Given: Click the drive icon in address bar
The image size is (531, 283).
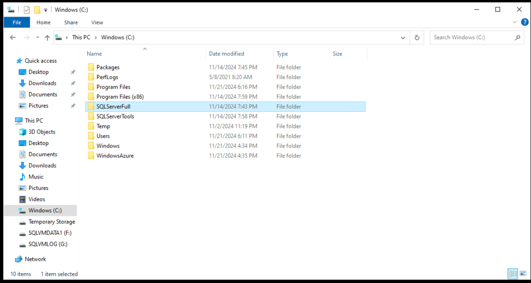Looking at the screenshot, I should tap(59, 37).
